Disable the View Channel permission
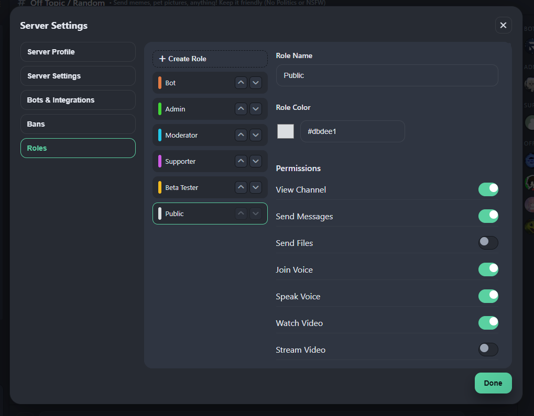The image size is (534, 416). 488,189
